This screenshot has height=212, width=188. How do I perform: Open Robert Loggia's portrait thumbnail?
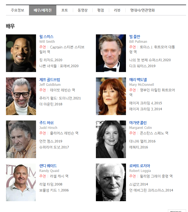111,182
